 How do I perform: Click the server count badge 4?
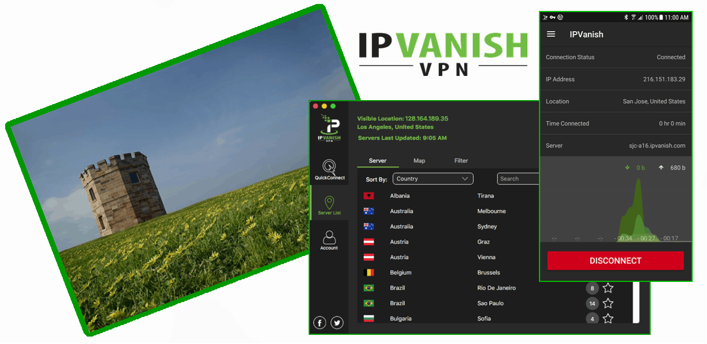tap(592, 319)
